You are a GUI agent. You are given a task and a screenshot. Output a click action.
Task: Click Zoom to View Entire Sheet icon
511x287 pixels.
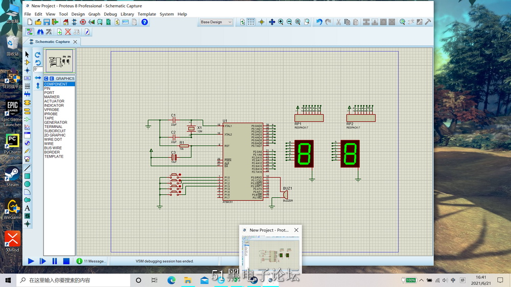click(x=297, y=22)
